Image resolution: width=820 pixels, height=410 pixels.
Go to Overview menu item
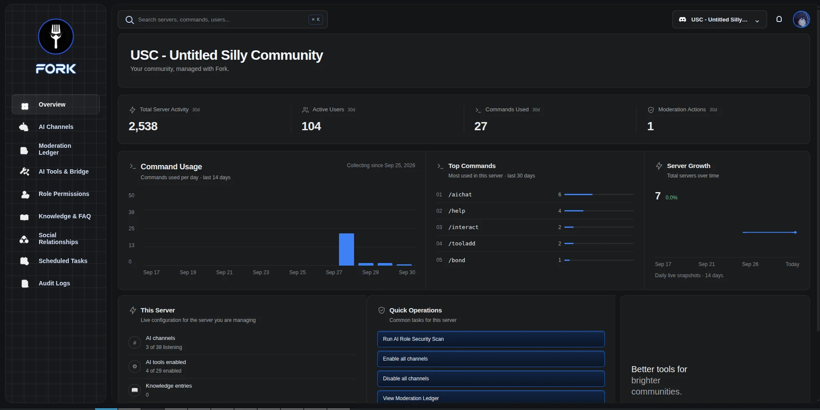point(55,104)
